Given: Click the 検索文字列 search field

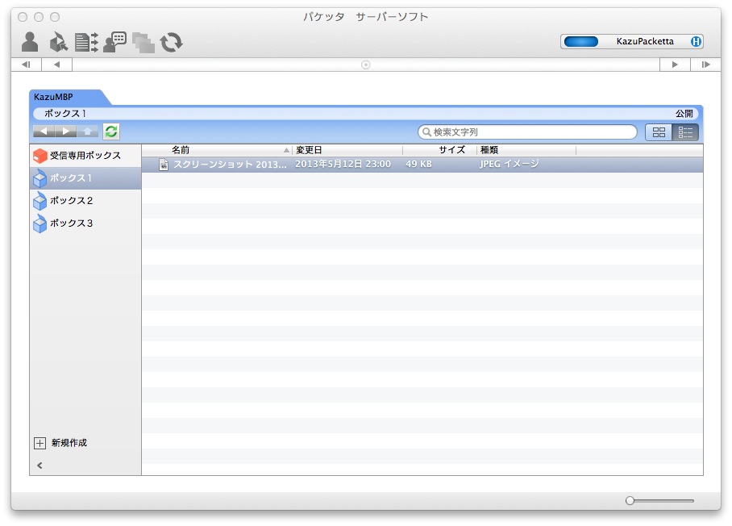Looking at the screenshot, I should click(532, 131).
